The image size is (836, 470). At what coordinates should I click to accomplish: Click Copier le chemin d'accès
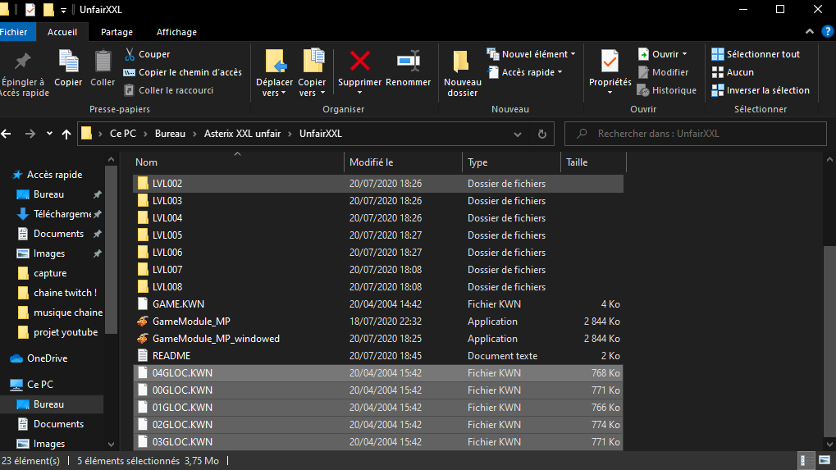(183, 72)
